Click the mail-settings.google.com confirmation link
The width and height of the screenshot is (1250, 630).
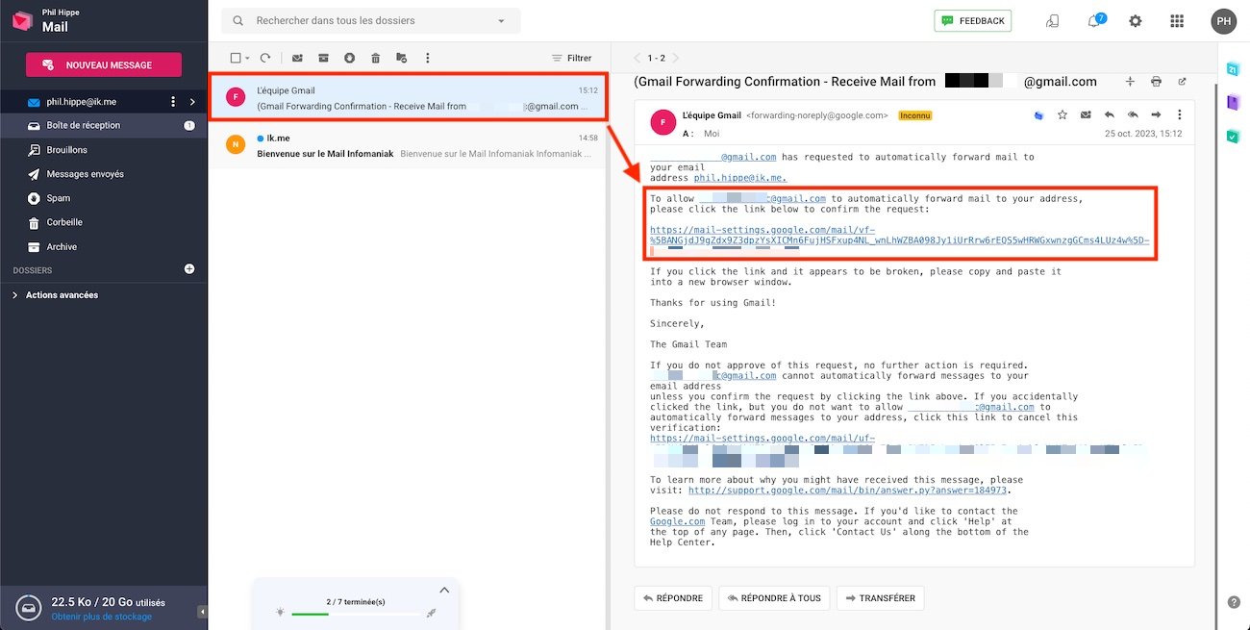tap(899, 236)
